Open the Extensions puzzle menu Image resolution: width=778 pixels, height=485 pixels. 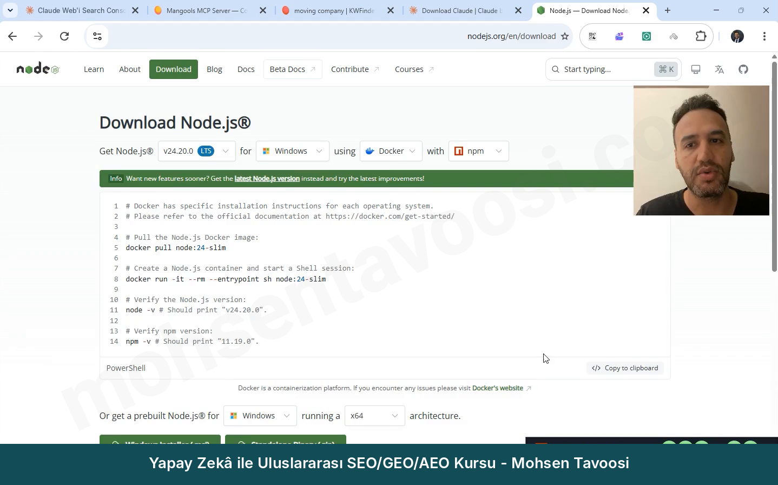(x=701, y=36)
